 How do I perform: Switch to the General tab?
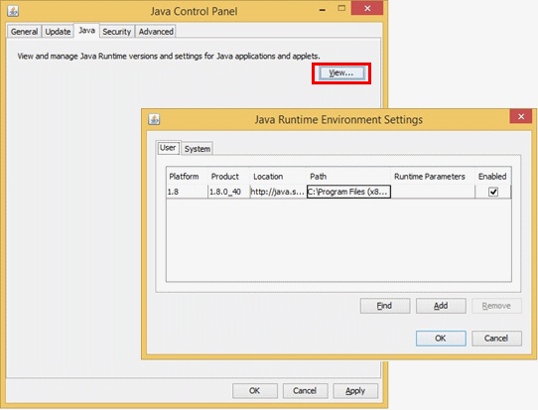click(x=24, y=32)
